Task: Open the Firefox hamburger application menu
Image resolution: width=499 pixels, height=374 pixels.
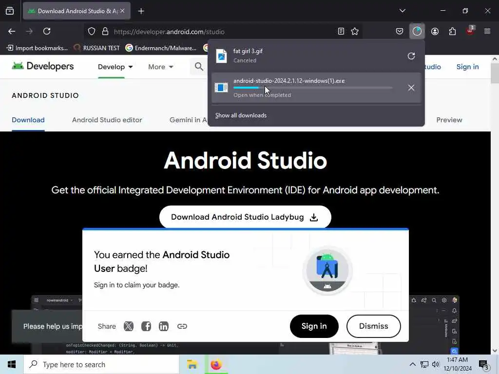Action: click(x=487, y=32)
